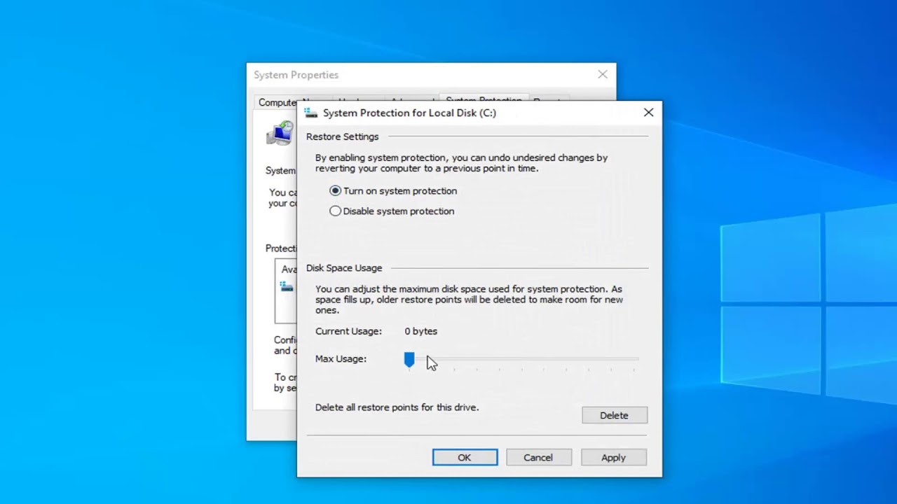Click the '0 bytes' current usage value
The height and width of the screenshot is (504, 897).
pos(420,331)
